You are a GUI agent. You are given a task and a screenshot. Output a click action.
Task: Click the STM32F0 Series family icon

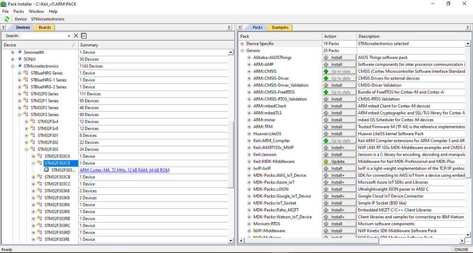click(x=26, y=94)
